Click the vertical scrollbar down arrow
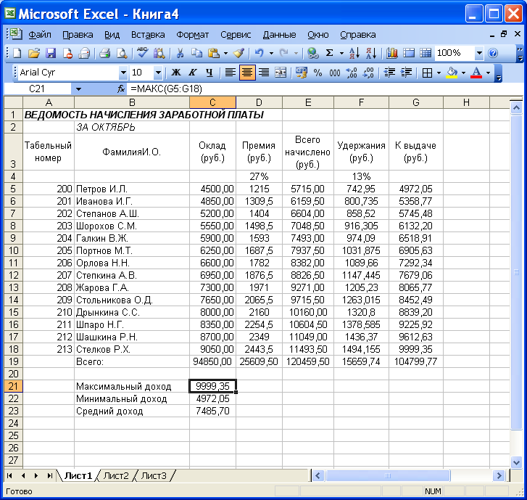Image resolution: width=527 pixels, height=500 pixels. pyautogui.click(x=517, y=462)
